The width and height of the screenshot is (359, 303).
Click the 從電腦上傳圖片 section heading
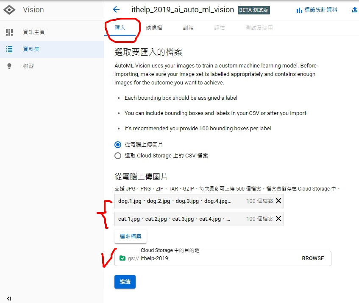tap(141, 177)
